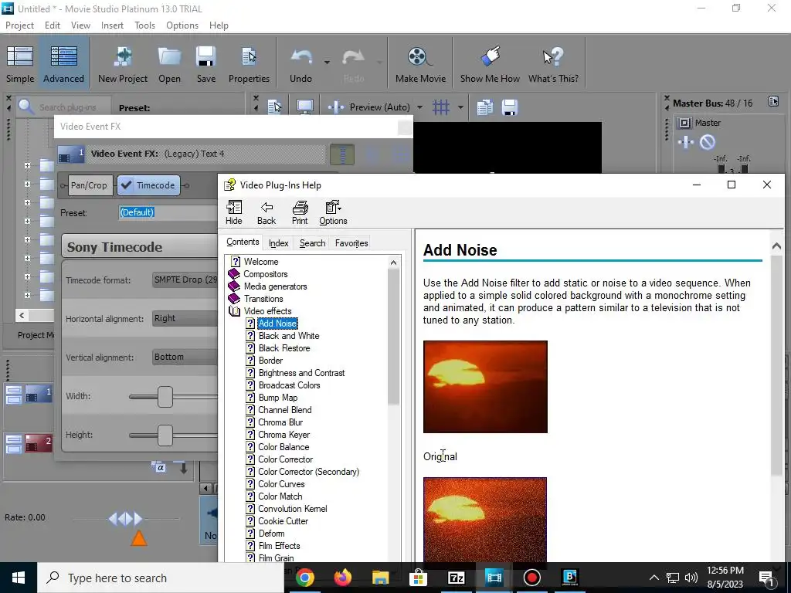Open Horizontal alignment dropdown
Image resolution: width=791 pixels, height=593 pixels.
(185, 318)
